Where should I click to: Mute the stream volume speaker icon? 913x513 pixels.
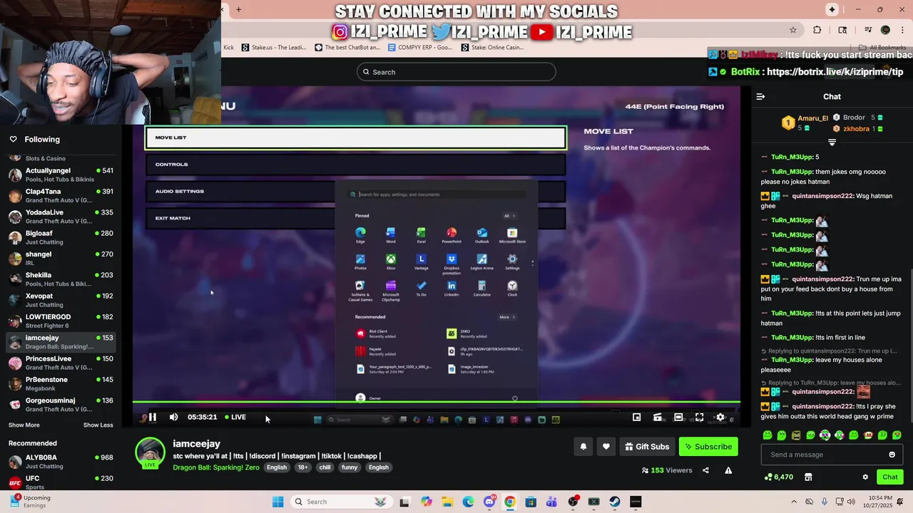coord(173,418)
